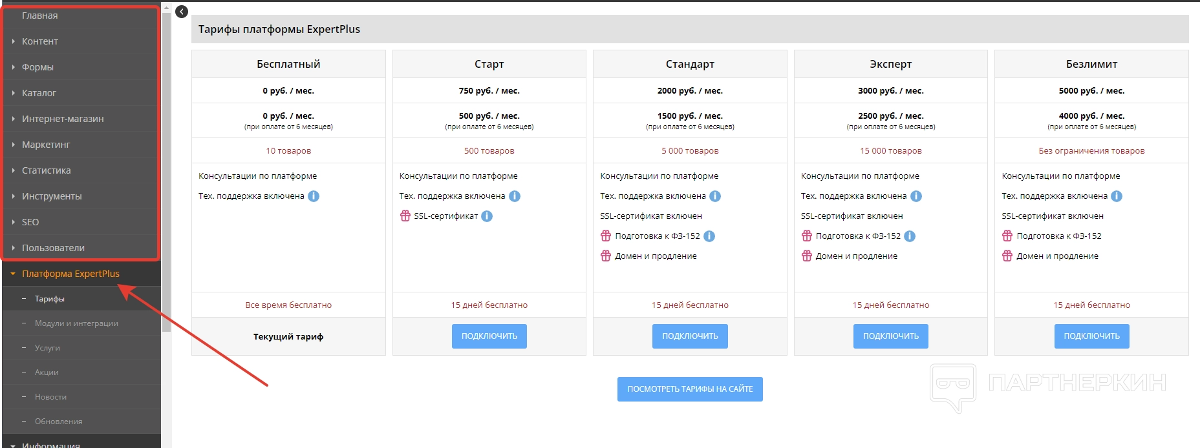Click gift icon beside Домен и продление in Эксперт
The image size is (1200, 448).
click(x=807, y=256)
